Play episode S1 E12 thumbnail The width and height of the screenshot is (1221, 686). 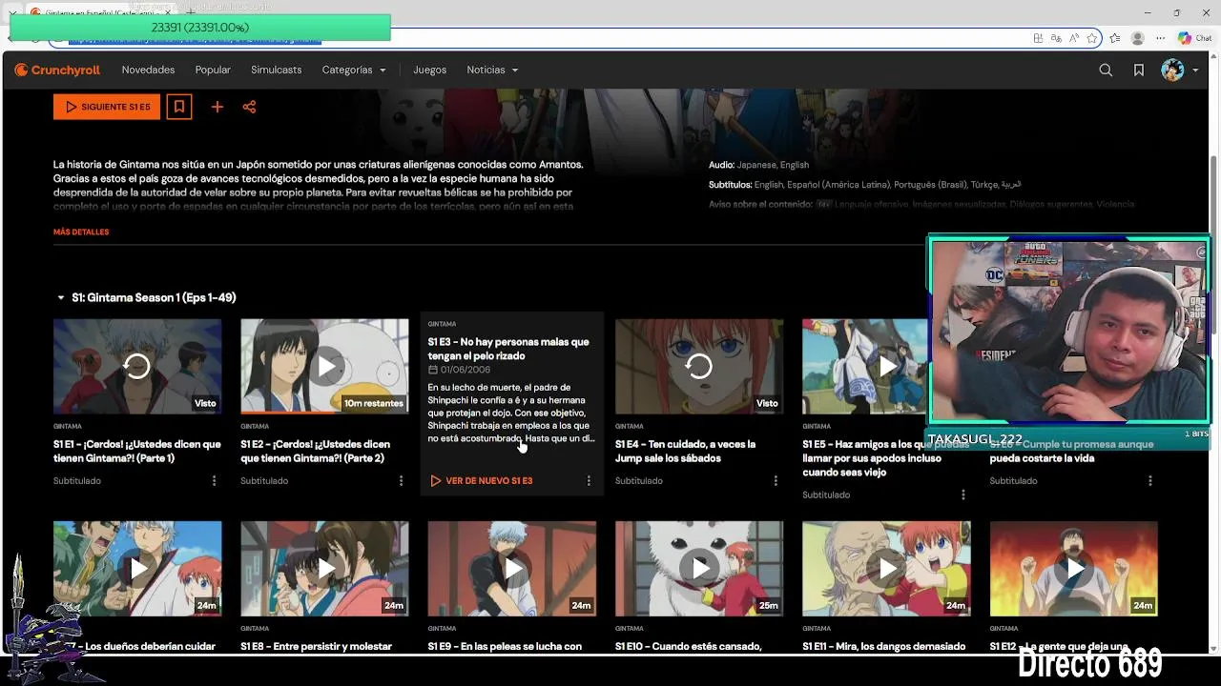click(x=1074, y=568)
